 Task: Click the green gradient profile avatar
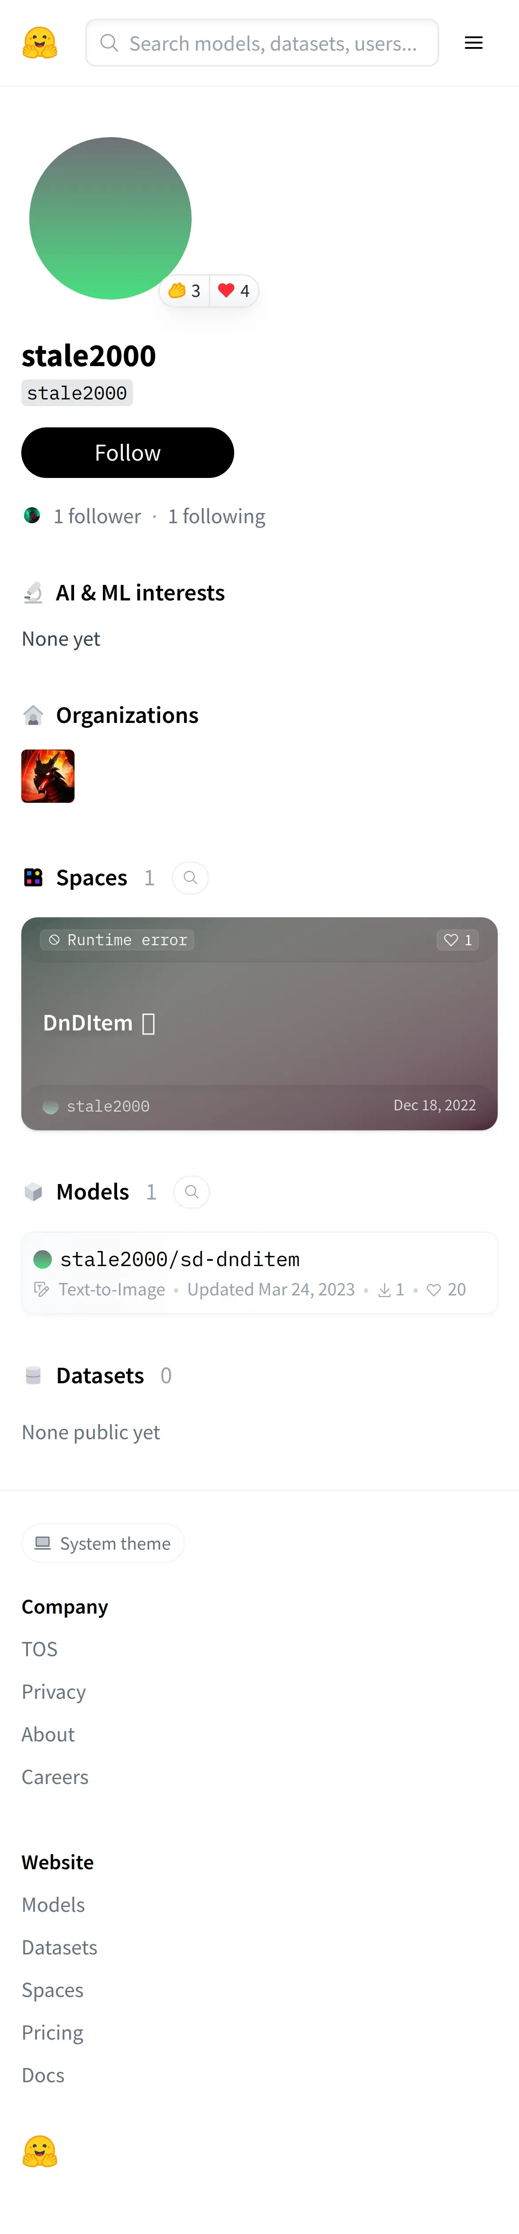coord(110,218)
